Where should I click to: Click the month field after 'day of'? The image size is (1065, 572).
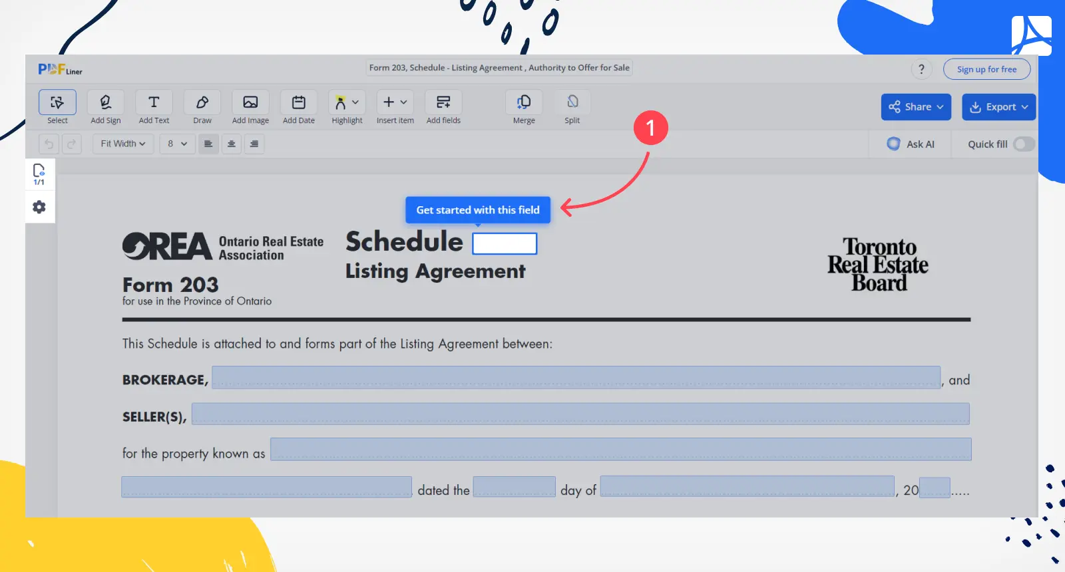[747, 486]
